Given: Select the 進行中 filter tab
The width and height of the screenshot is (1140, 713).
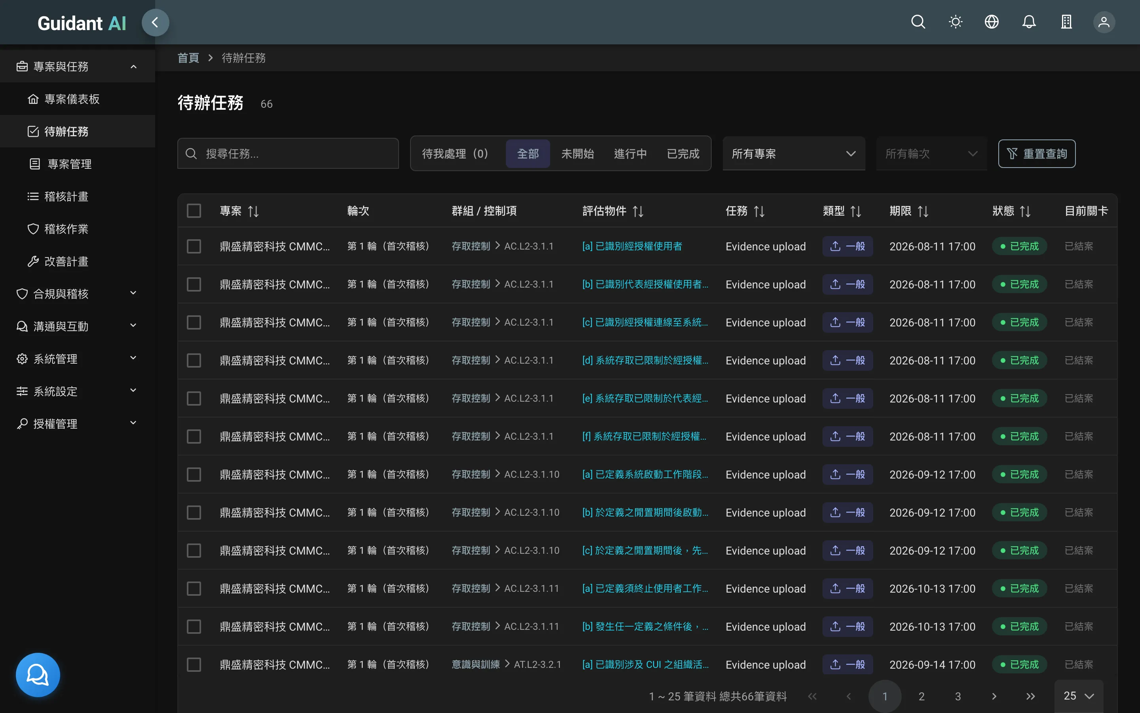Looking at the screenshot, I should 630,154.
